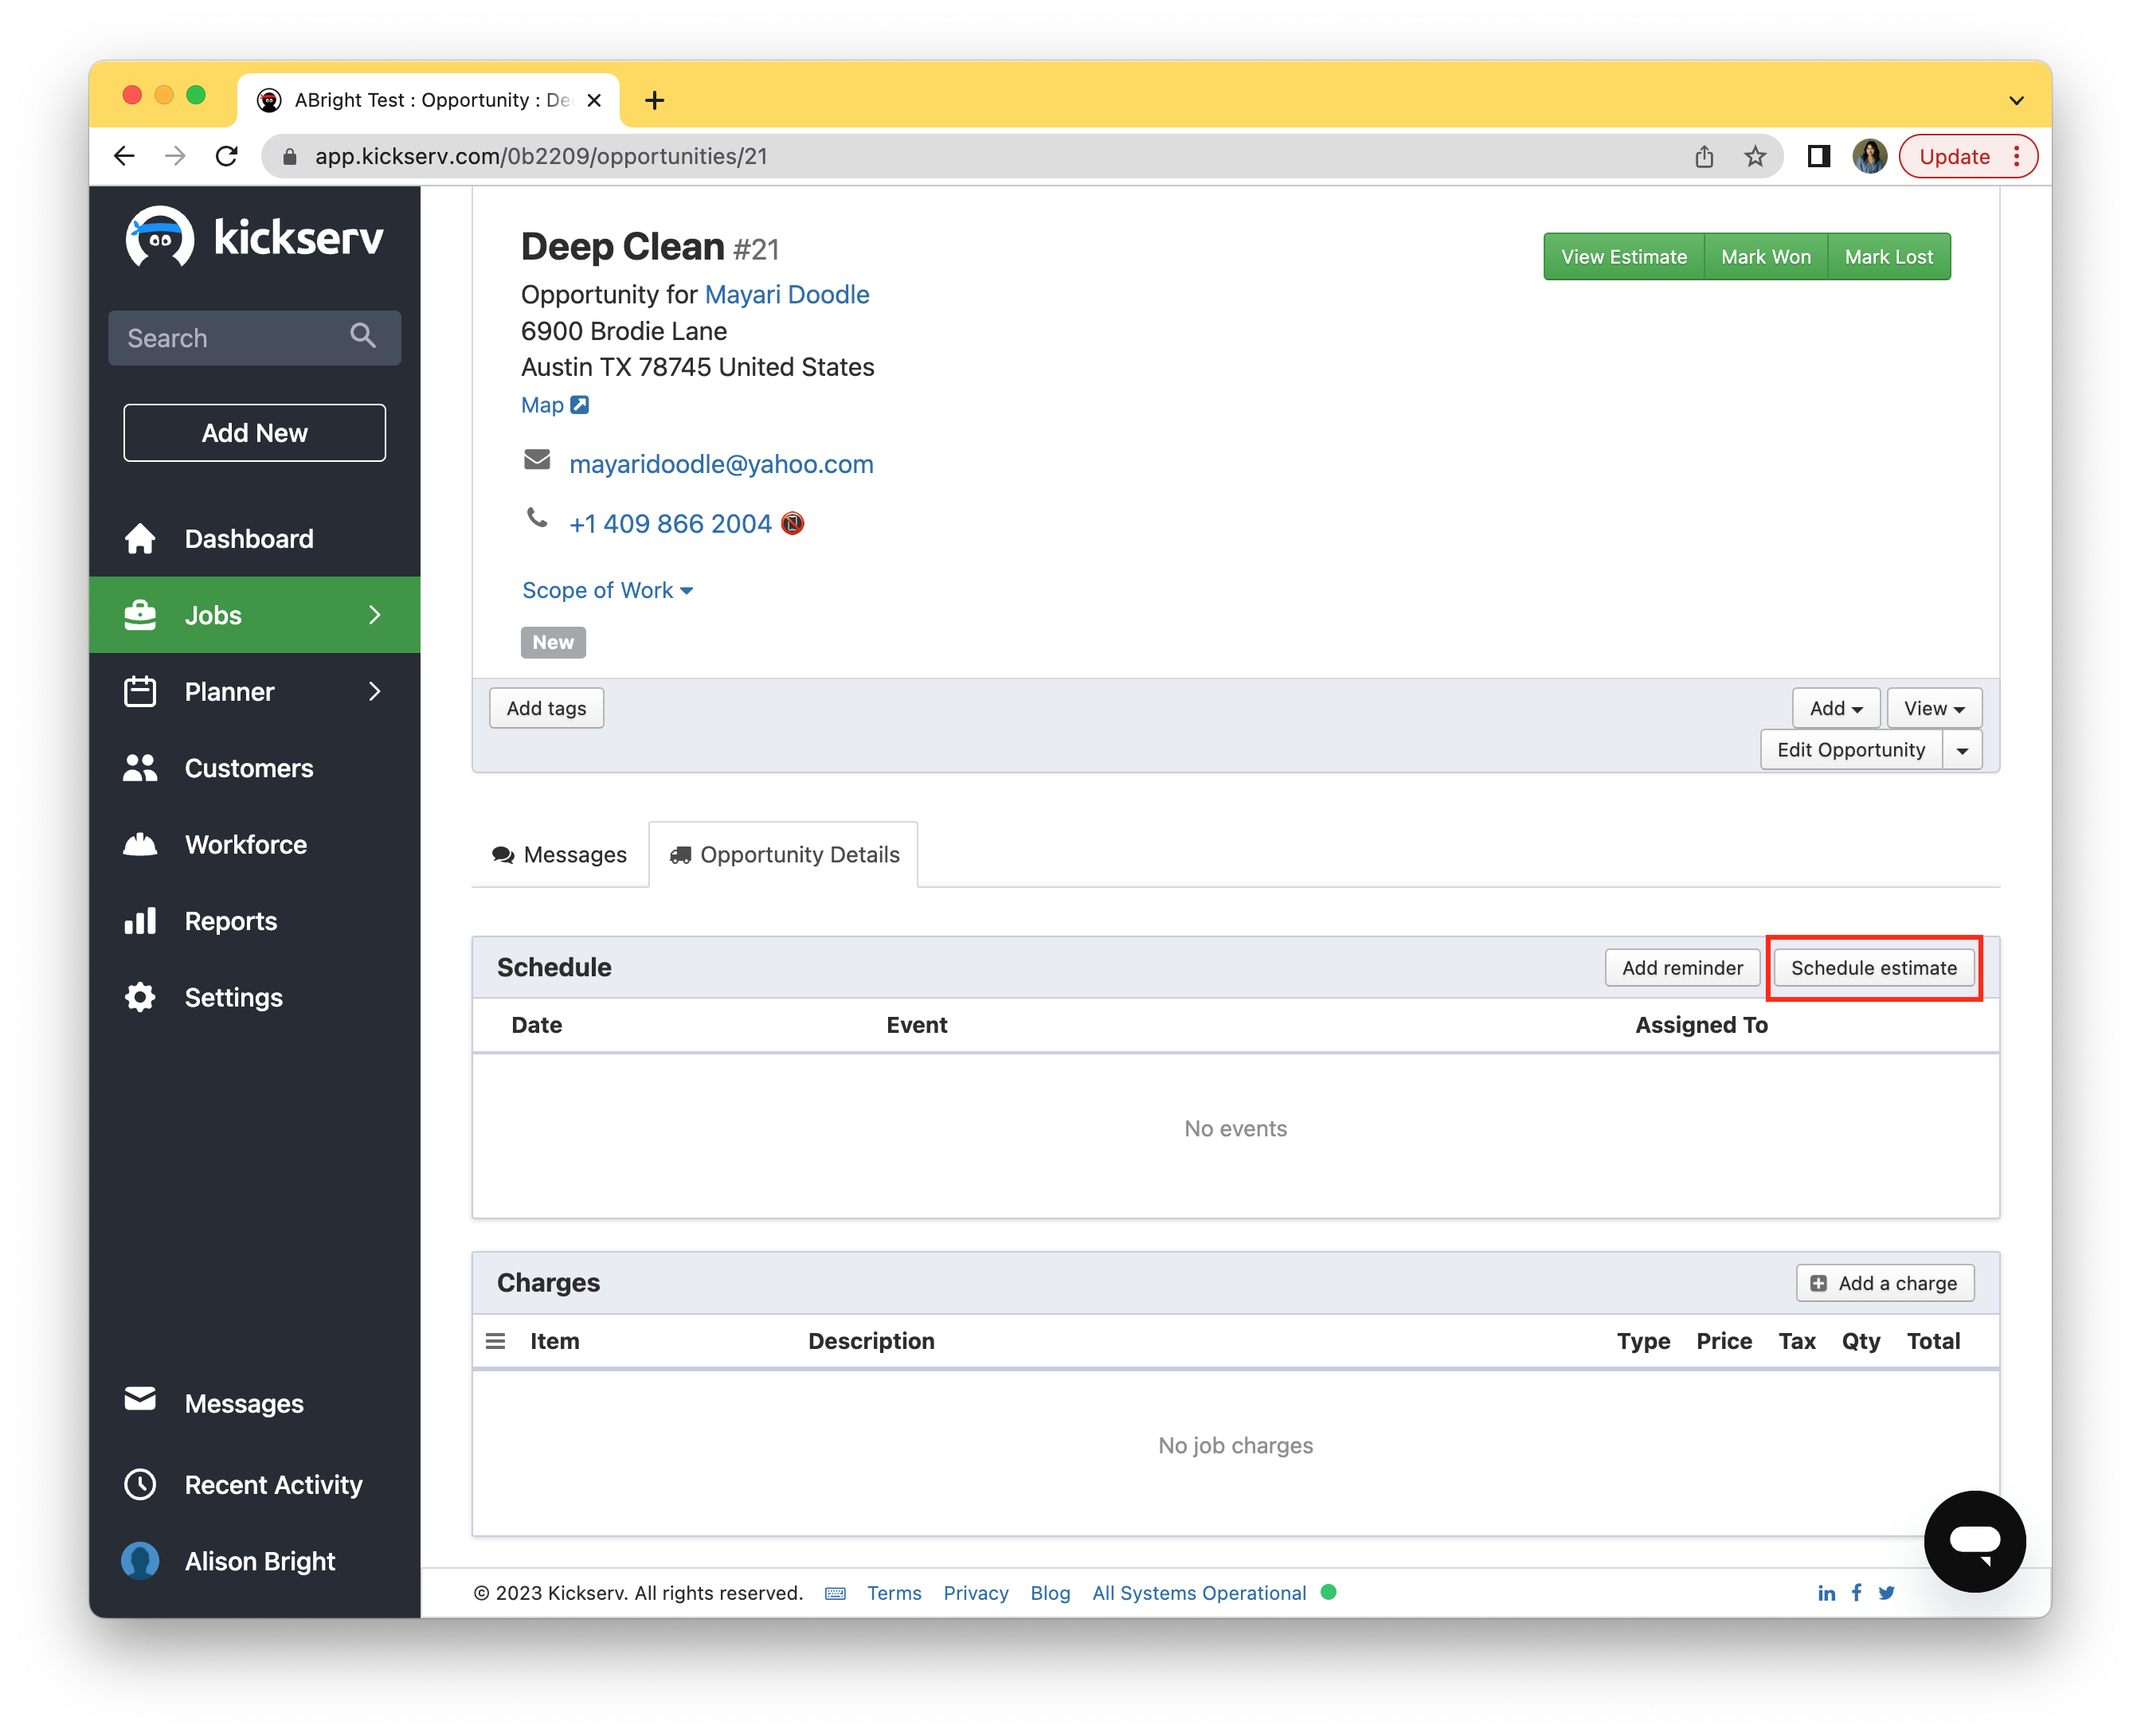This screenshot has width=2141, height=1736.
Task: Open the Add dropdown menu
Action: click(x=1835, y=708)
